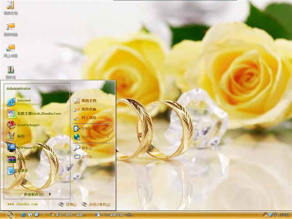Launch Internet Explorer from the Start menu

tap(23, 102)
